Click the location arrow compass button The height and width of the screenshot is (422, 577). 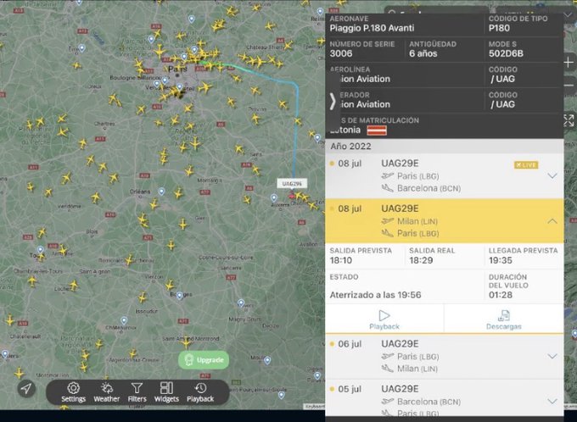point(26,389)
